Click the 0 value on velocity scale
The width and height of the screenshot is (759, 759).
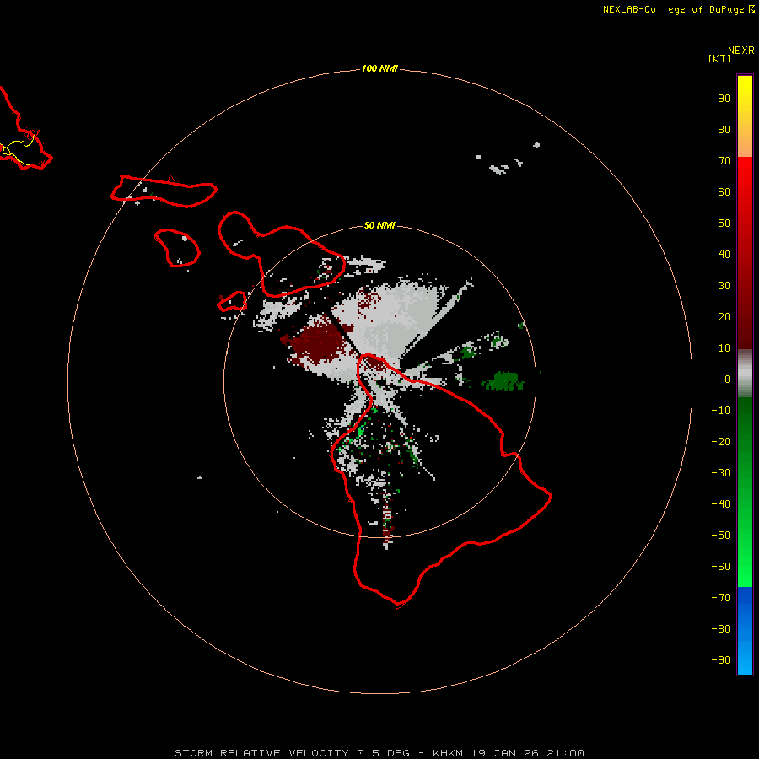[x=728, y=379]
